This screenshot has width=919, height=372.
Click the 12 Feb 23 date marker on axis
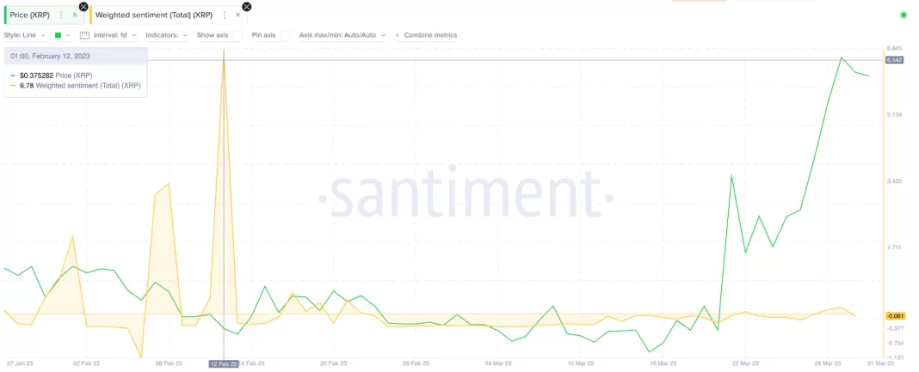point(223,363)
